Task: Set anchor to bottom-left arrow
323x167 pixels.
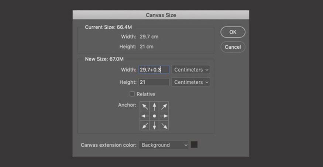Action: (145, 125)
